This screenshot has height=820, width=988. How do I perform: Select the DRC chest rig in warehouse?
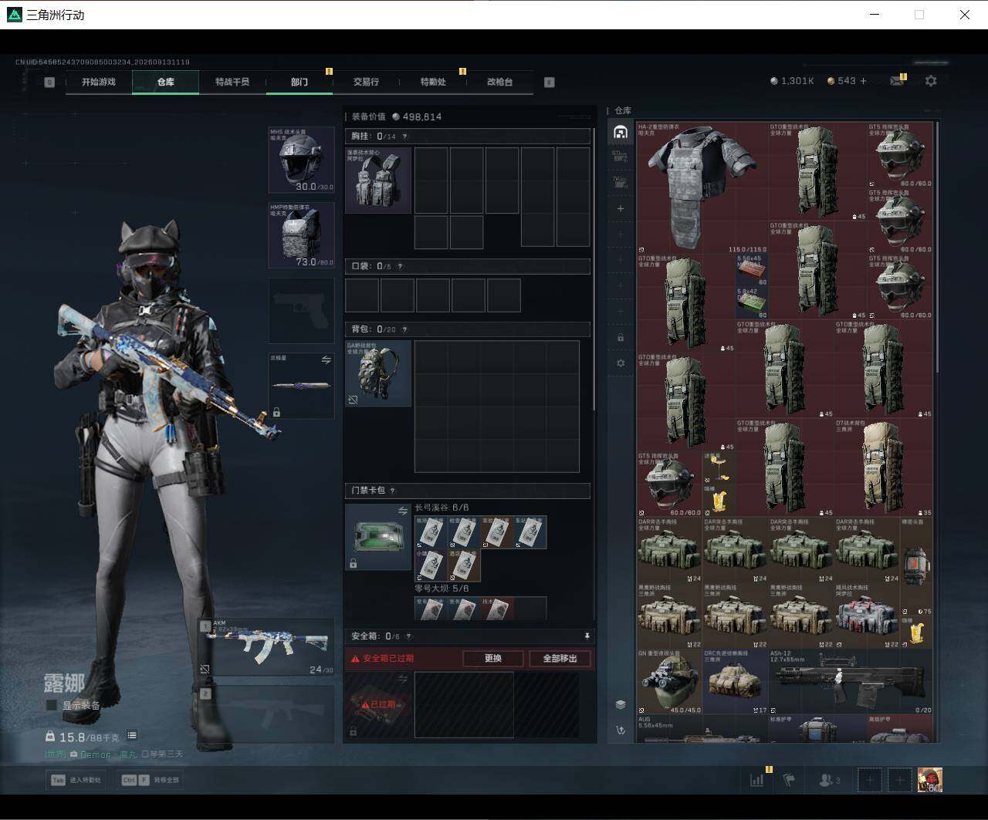(736, 682)
